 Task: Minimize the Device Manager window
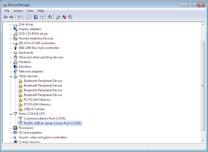(184, 5)
